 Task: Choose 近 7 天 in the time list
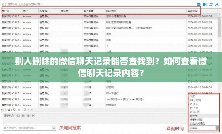194,108
